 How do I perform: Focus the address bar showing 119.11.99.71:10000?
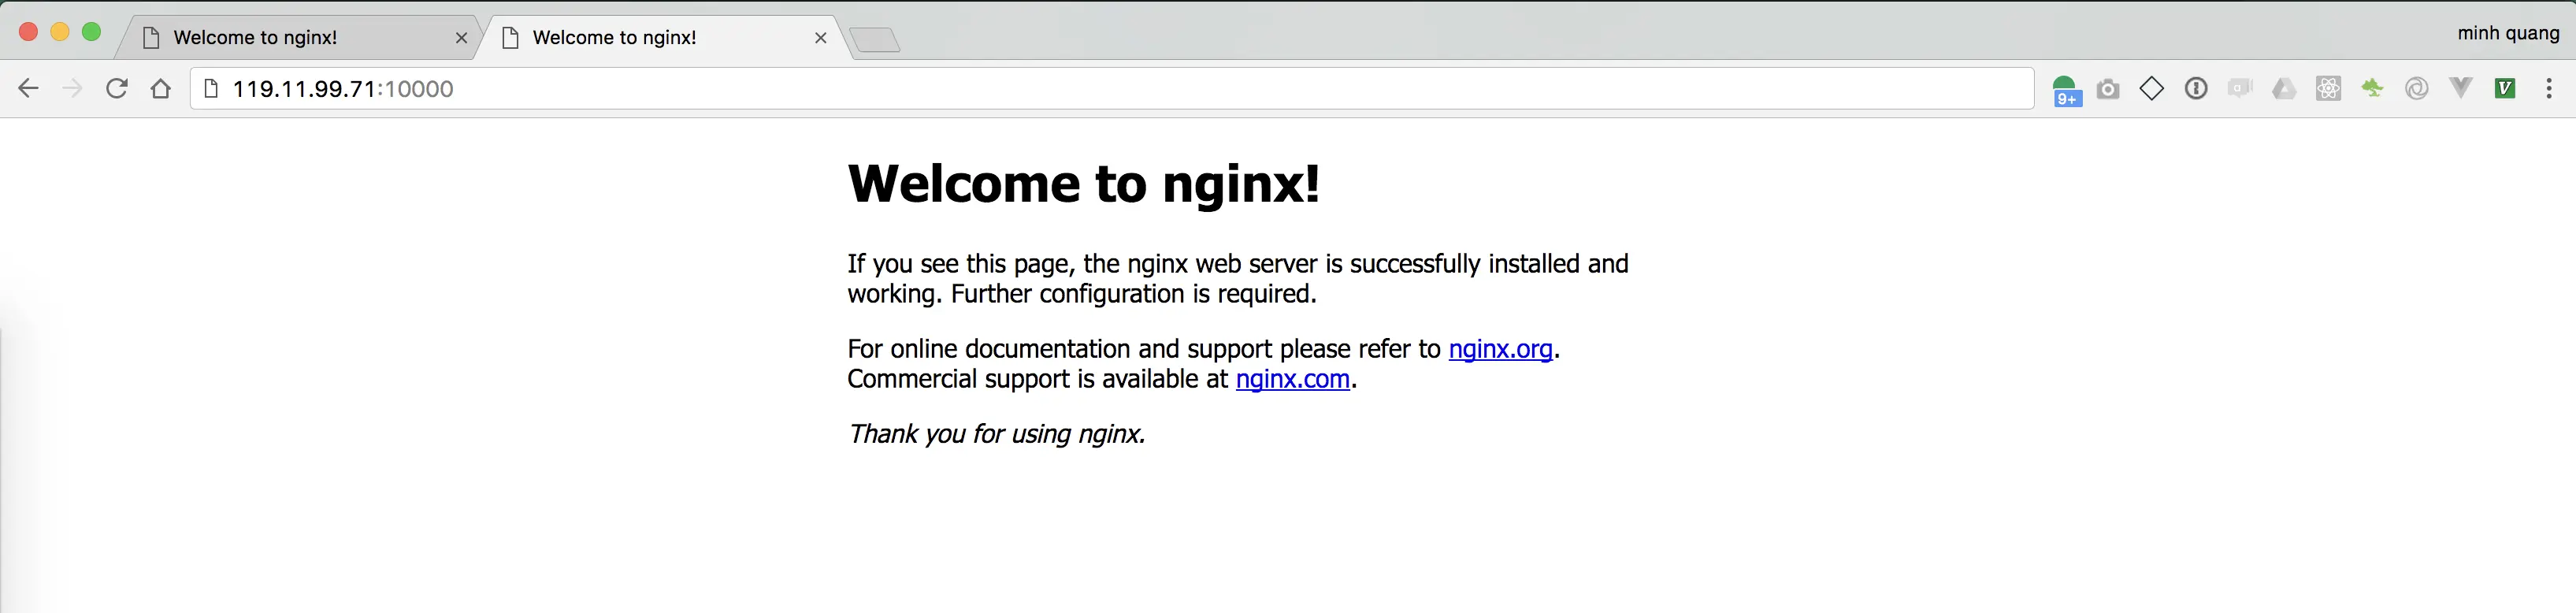tap(1112, 89)
